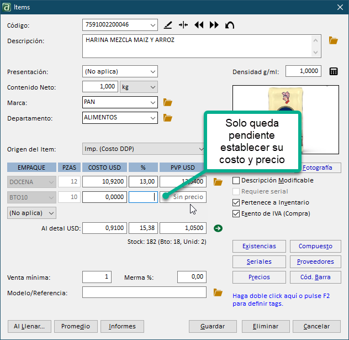Open folder icon beside Marca field
The image size is (349, 340).
[168, 102]
